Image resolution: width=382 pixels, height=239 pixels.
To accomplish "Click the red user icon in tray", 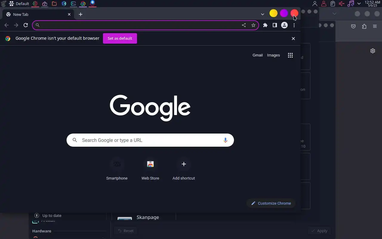I will click(x=324, y=4).
